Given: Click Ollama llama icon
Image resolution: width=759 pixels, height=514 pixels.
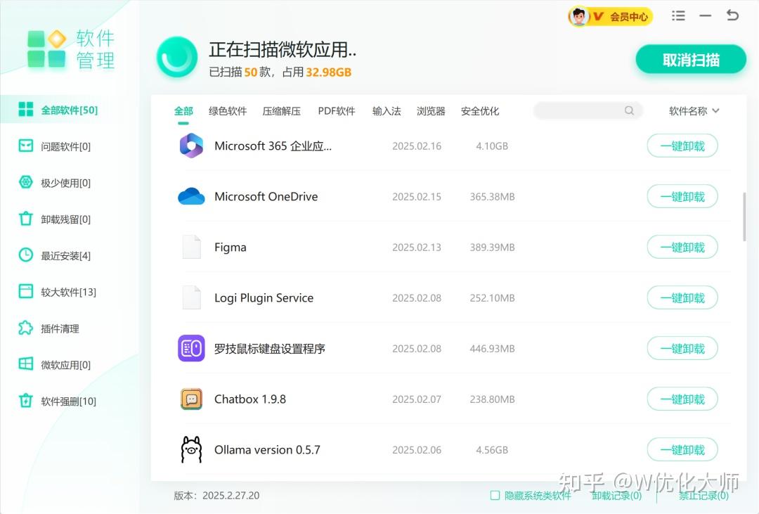Looking at the screenshot, I should (191, 449).
